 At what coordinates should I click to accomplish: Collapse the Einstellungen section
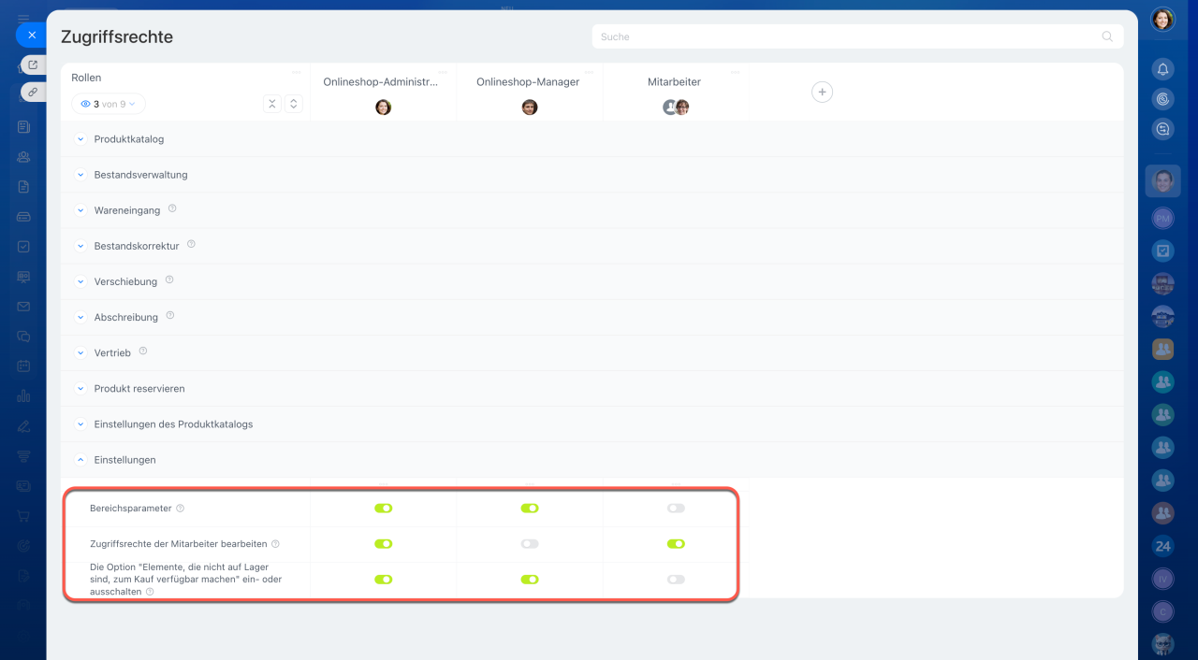[x=80, y=460]
